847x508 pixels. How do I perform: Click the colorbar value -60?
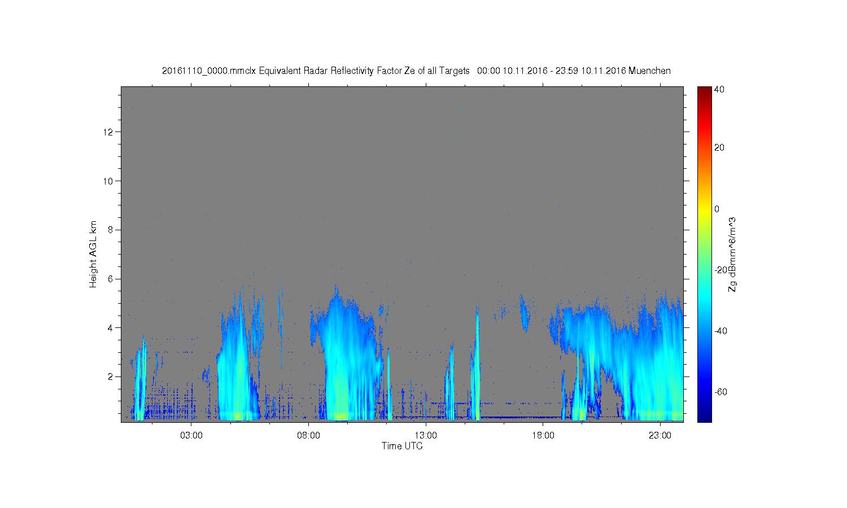721,392
